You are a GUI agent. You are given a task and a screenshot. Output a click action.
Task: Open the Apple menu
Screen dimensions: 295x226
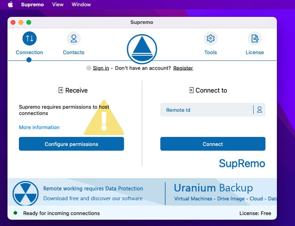coord(11,4)
